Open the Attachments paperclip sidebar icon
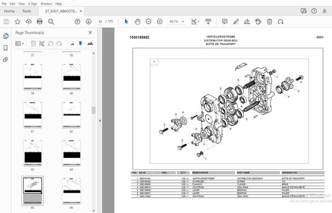This screenshot has height=213, width=332. point(6,59)
